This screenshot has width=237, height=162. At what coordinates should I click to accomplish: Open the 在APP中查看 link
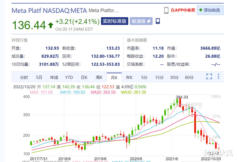[x=183, y=10]
